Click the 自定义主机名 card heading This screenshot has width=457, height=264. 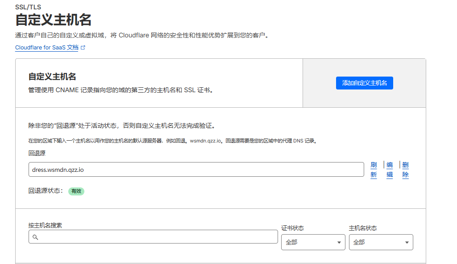click(x=52, y=77)
